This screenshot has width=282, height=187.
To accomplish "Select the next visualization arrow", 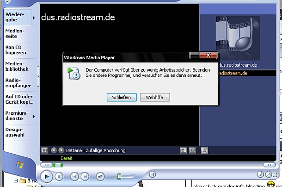I will pos(61,150).
